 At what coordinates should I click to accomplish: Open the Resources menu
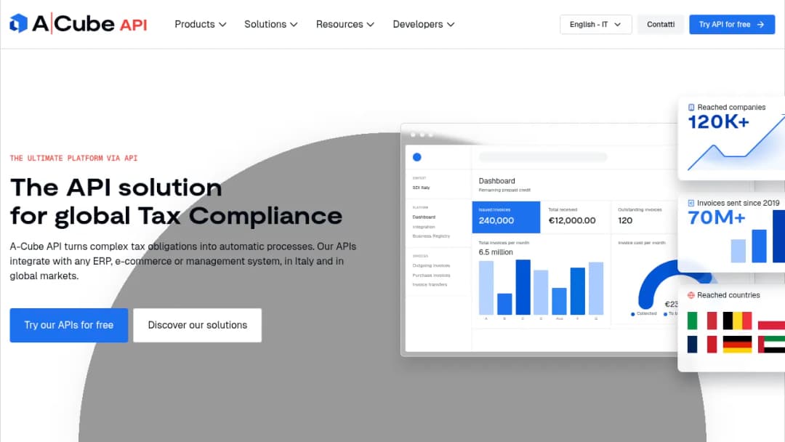click(345, 24)
